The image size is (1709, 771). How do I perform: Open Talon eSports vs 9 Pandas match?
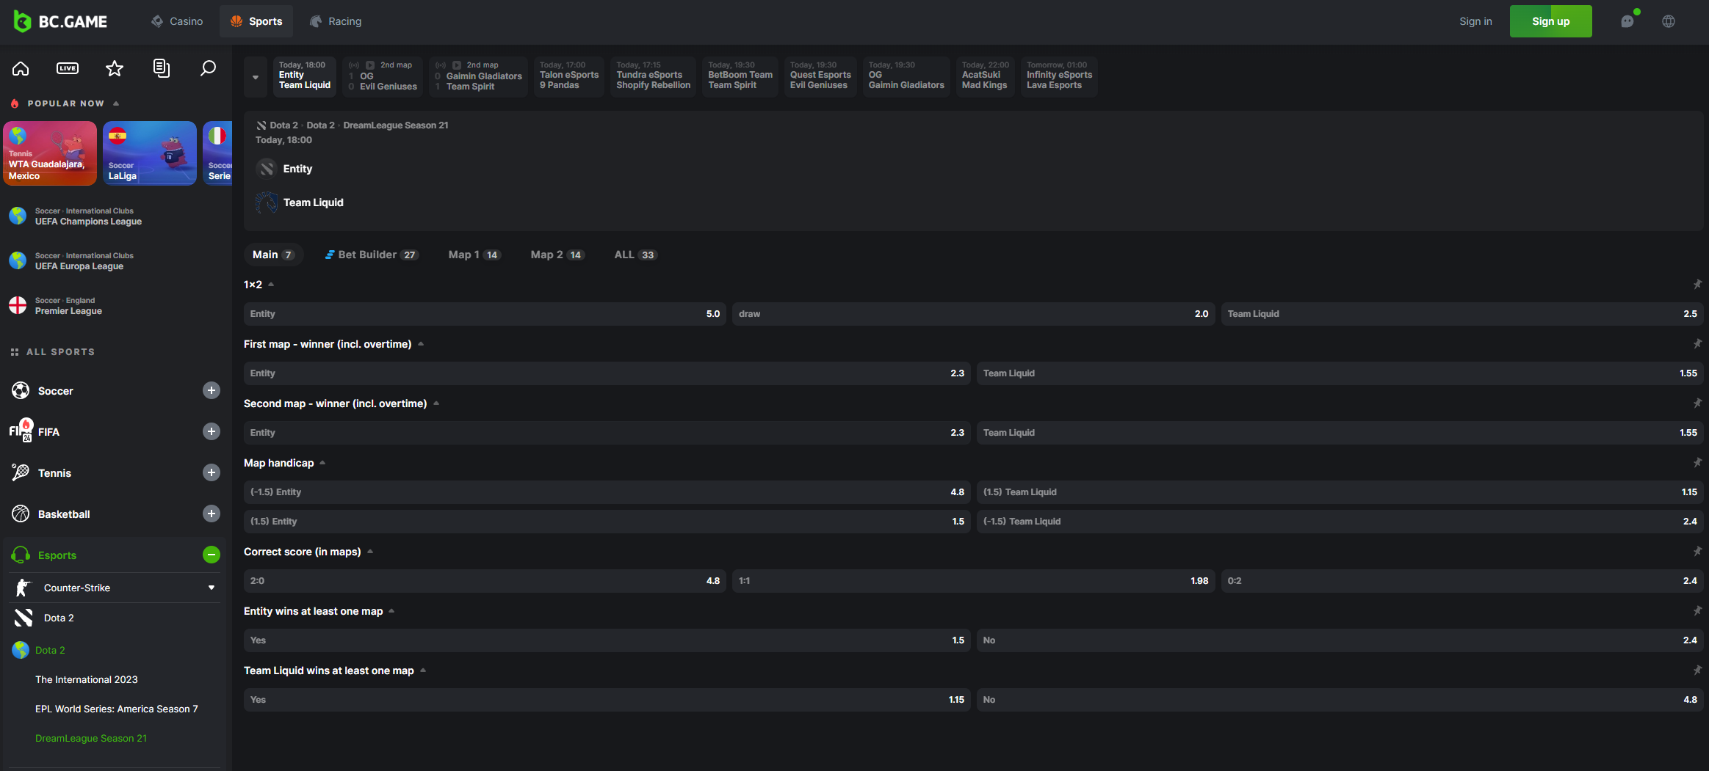coord(569,76)
